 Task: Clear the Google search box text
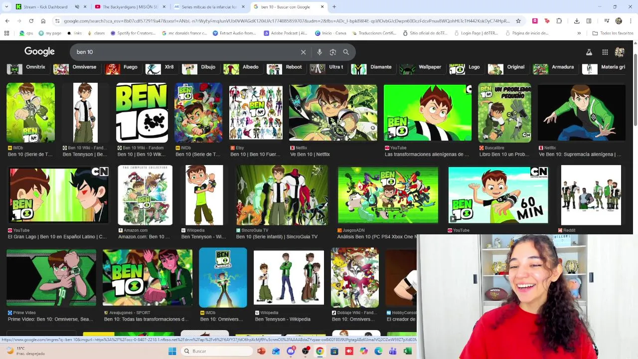point(303,52)
